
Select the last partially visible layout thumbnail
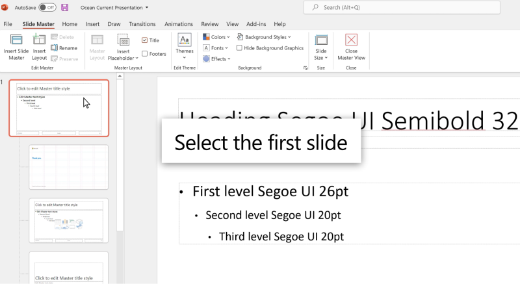(x=69, y=268)
